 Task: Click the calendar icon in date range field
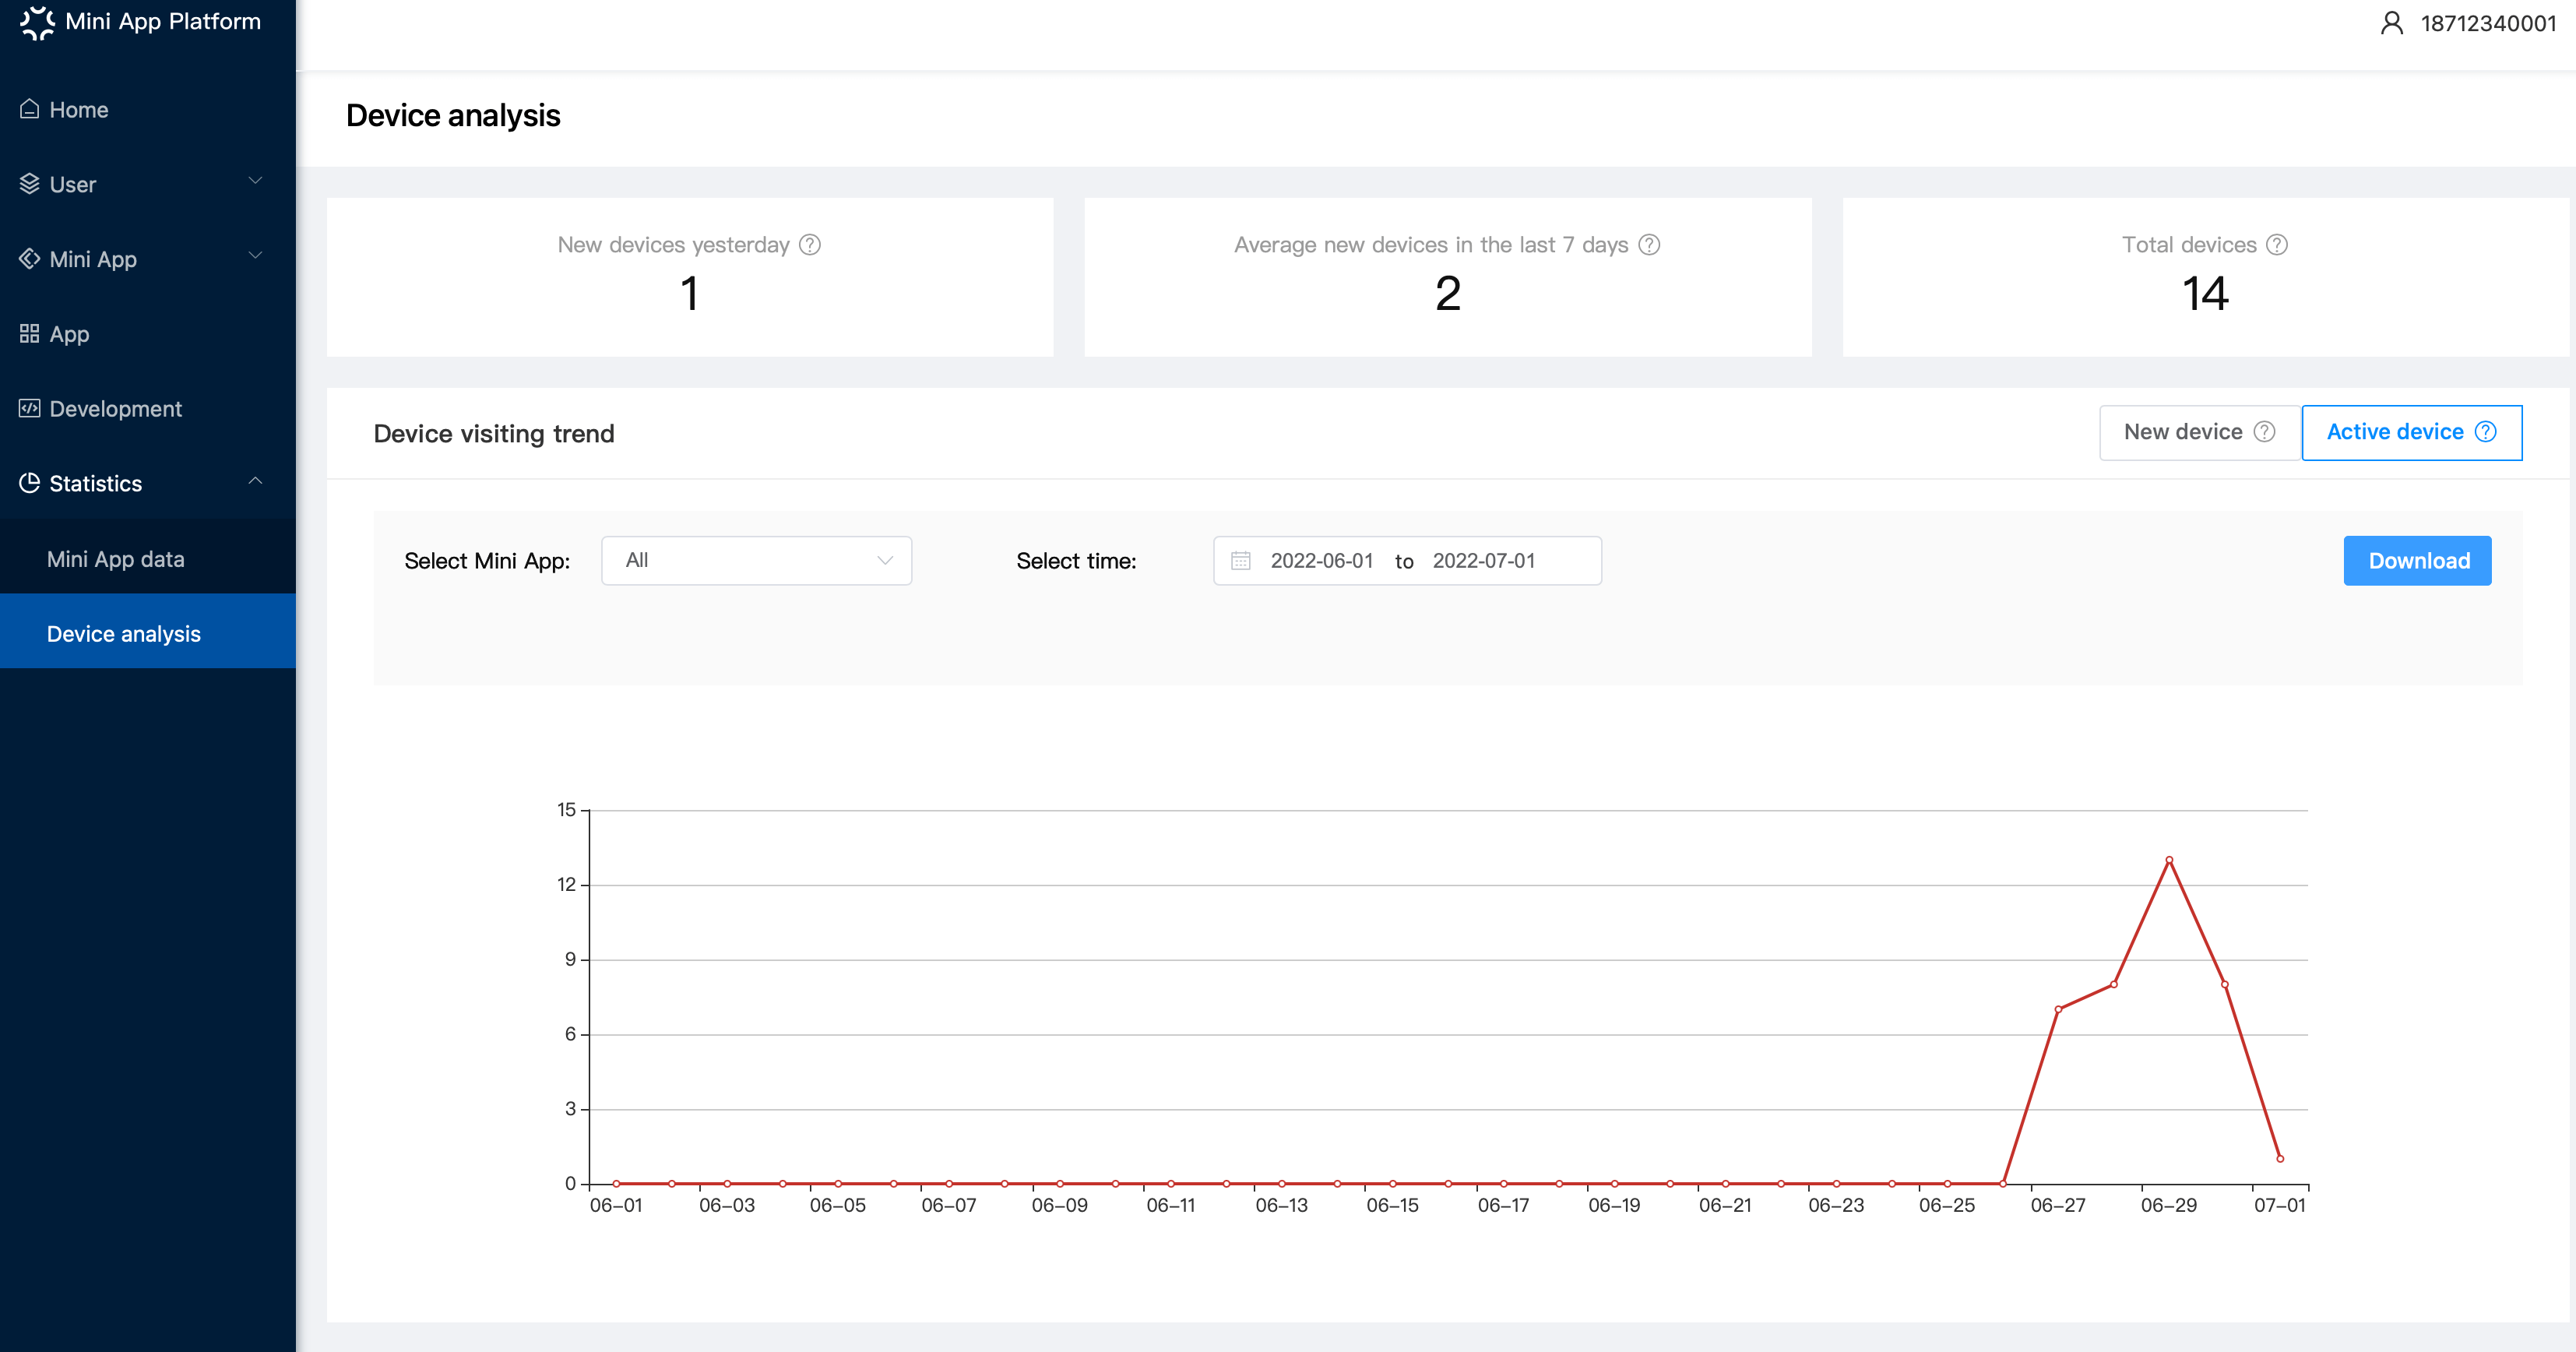1241,561
